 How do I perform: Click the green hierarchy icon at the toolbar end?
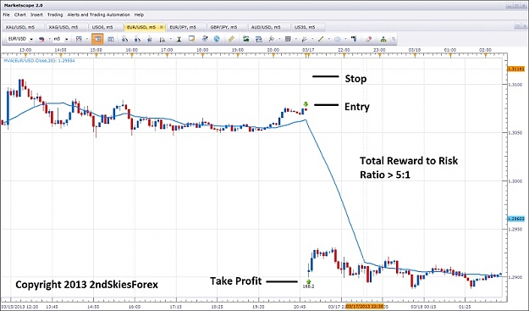(x=383, y=39)
